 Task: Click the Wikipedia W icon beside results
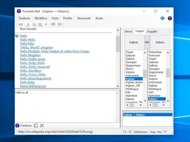[x=17, y=36]
